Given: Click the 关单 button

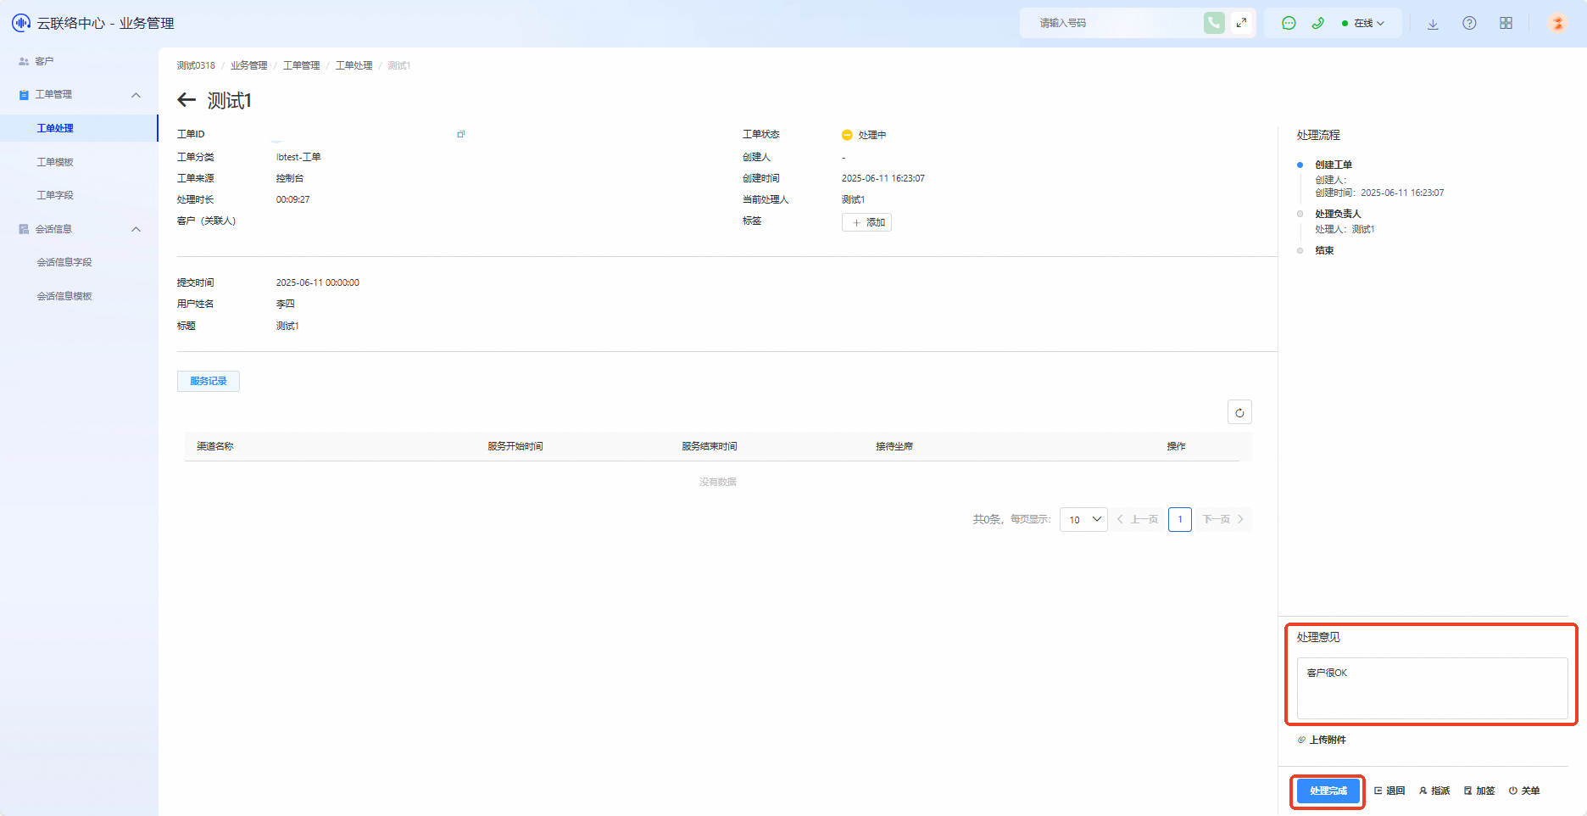Looking at the screenshot, I should (x=1524, y=791).
